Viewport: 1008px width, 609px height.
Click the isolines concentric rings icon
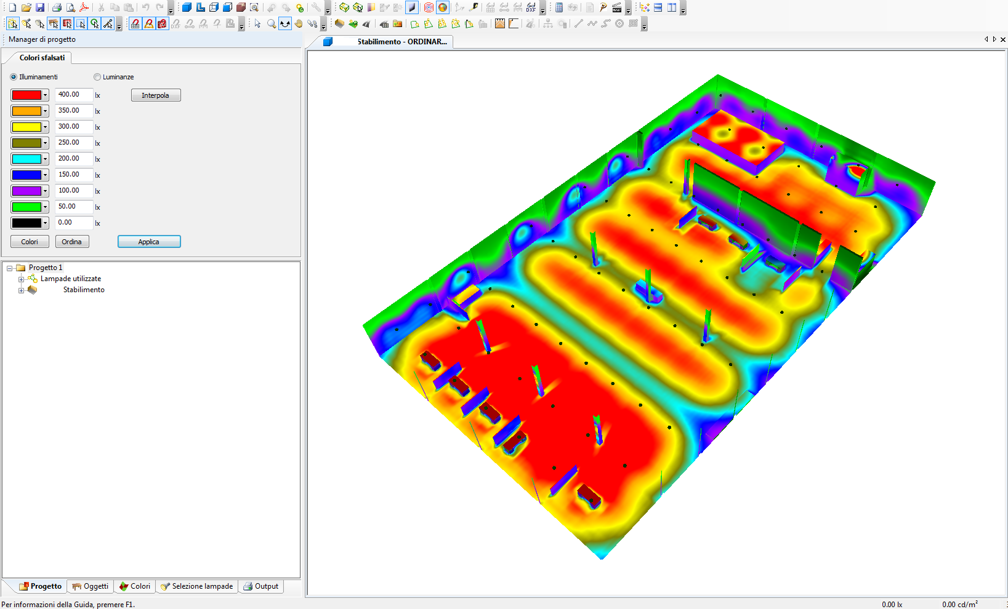(x=429, y=8)
